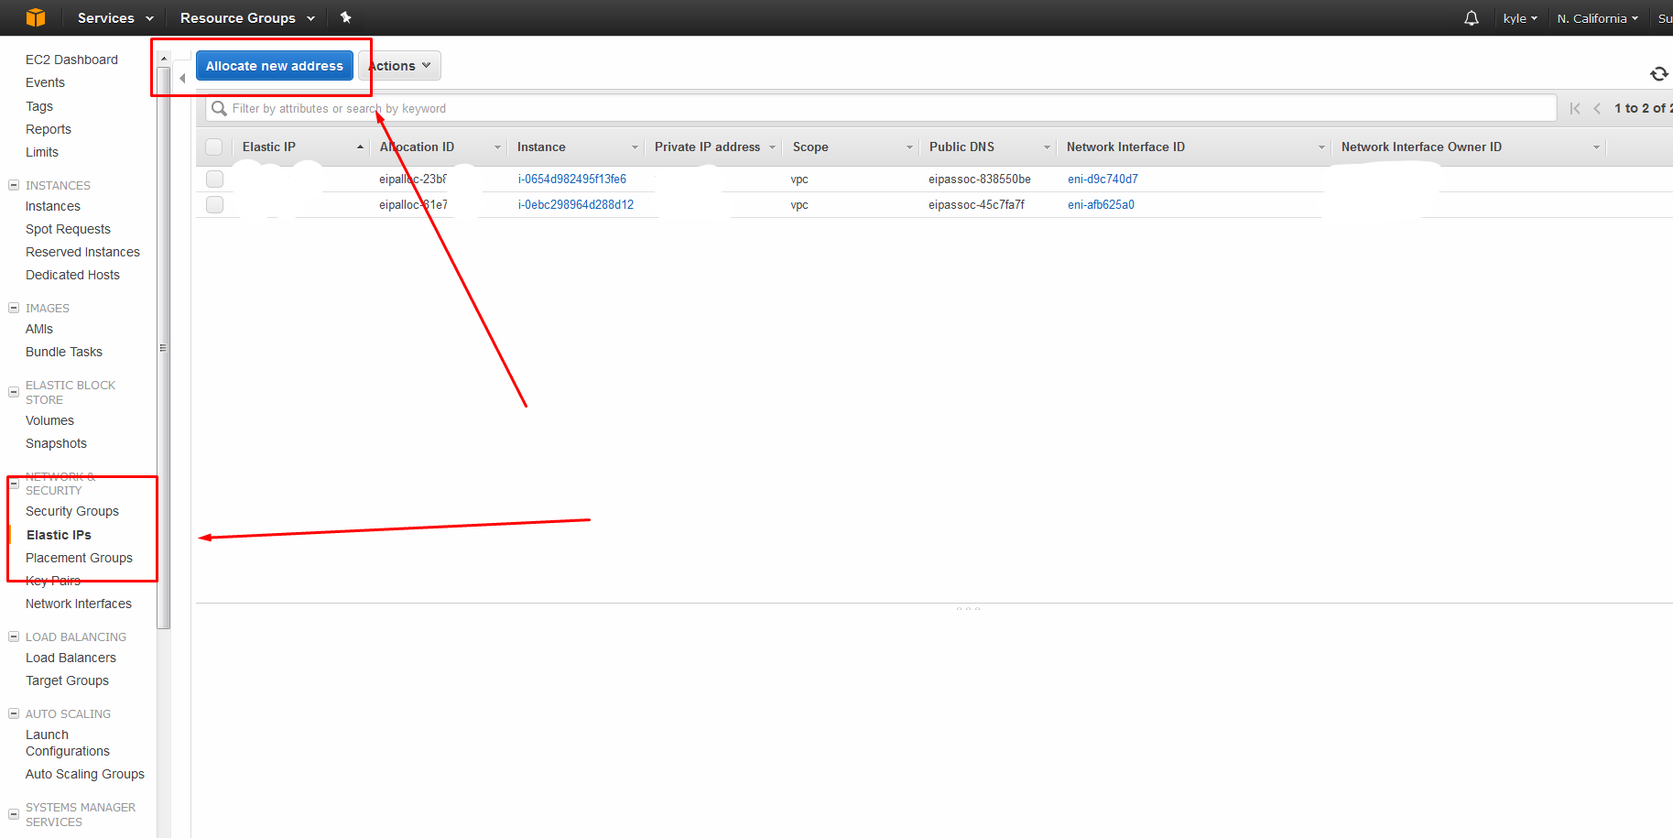
Task: Open the Services dropdown menu
Action: pos(115,17)
